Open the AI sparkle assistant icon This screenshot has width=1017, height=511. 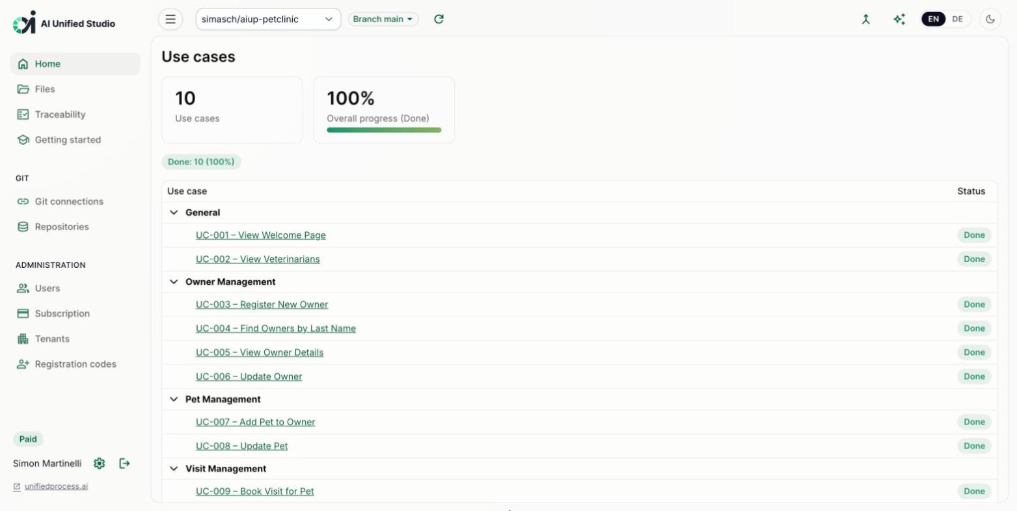(899, 19)
